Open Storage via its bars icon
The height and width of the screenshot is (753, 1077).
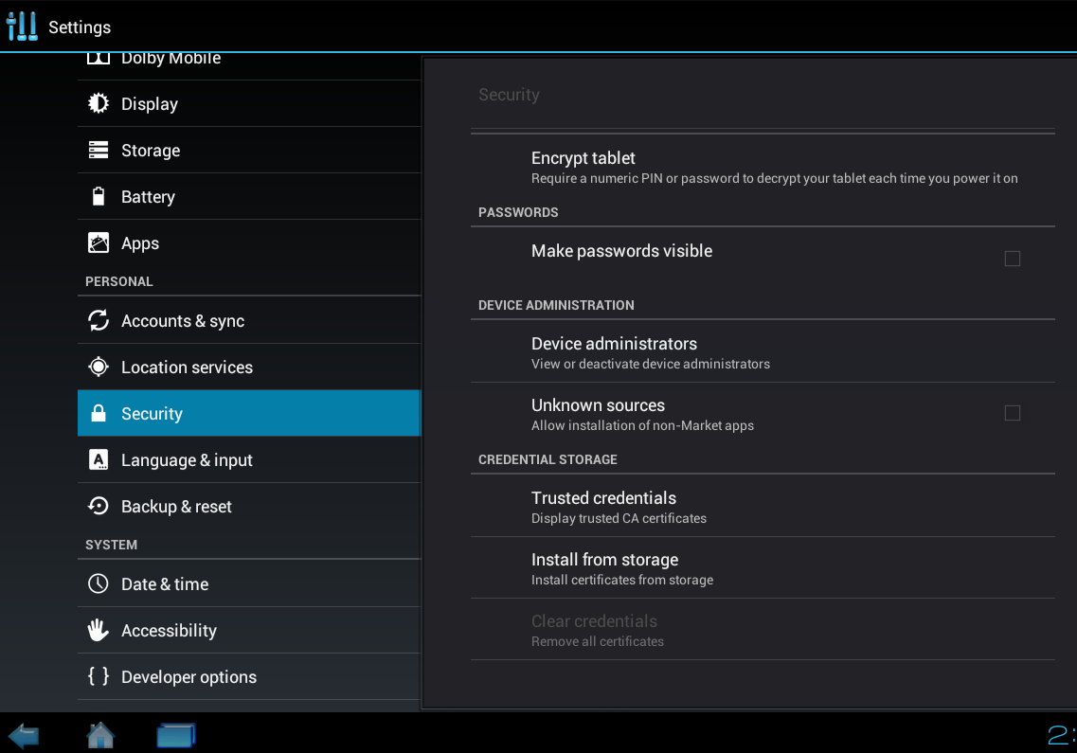tap(99, 150)
